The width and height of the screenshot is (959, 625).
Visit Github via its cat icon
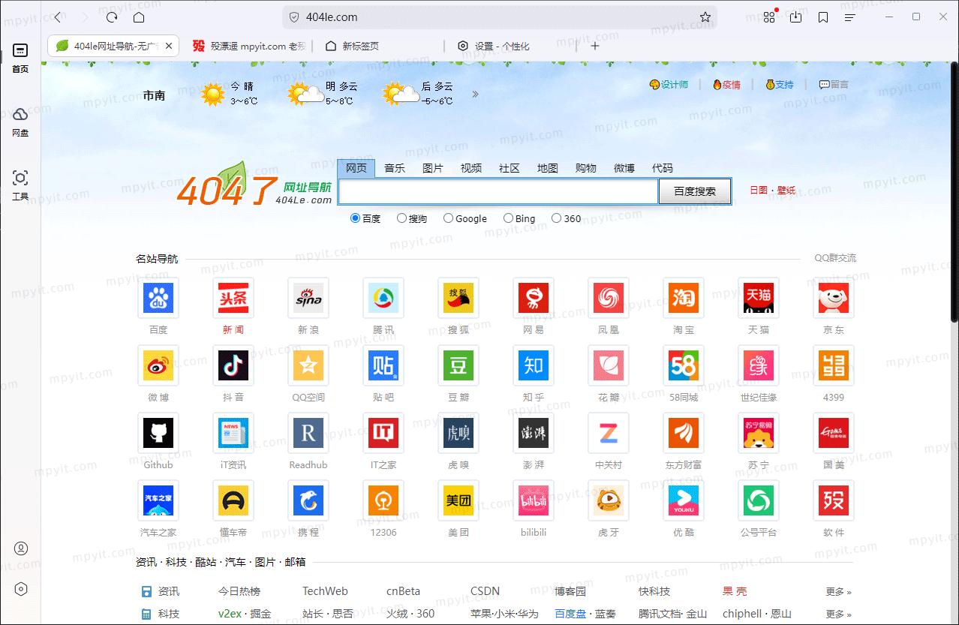(x=158, y=433)
